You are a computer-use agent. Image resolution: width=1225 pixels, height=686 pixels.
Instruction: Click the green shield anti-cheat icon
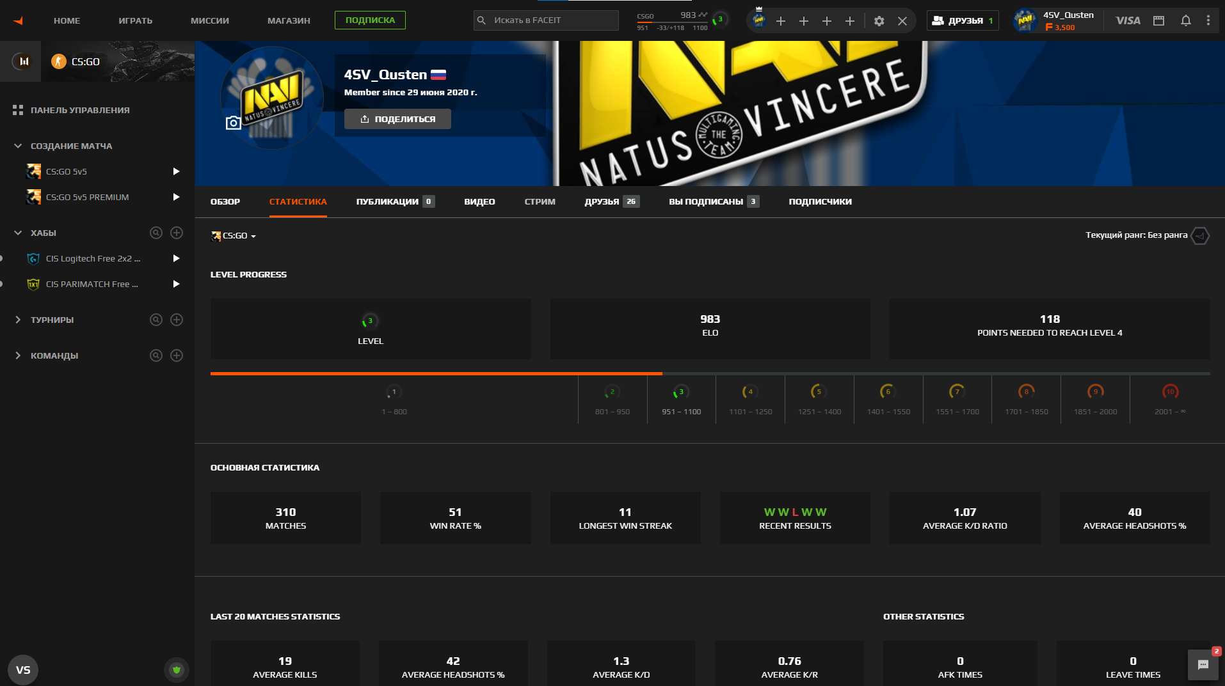[177, 669]
